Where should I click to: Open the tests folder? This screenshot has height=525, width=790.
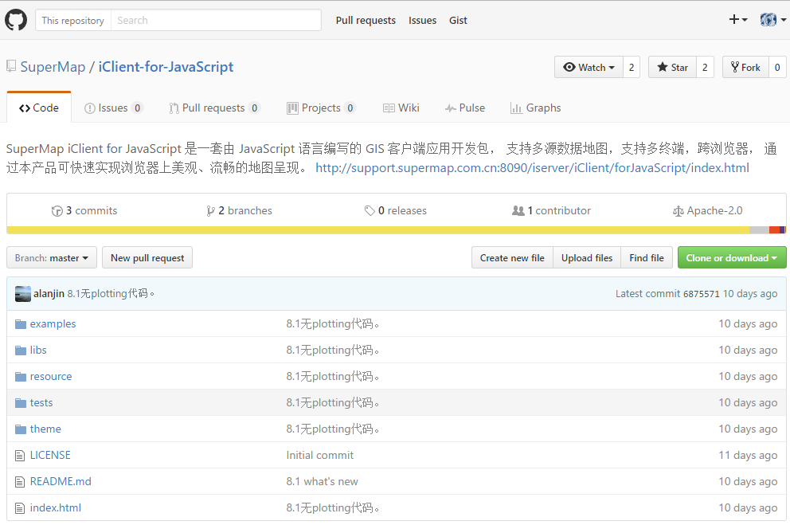point(41,402)
